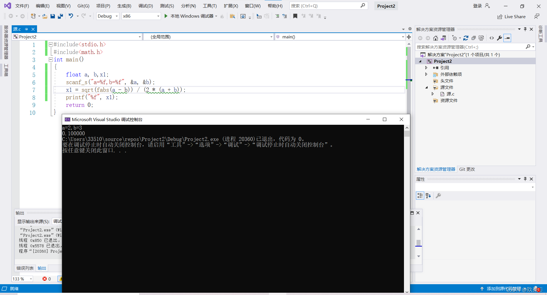547x295 pixels.
Task: Collapse the Project2 project node
Action: pos(420,61)
